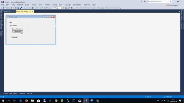Open the Mehmet Karakoç account dropdown
This screenshot has height=103, width=184.
pos(172,5)
